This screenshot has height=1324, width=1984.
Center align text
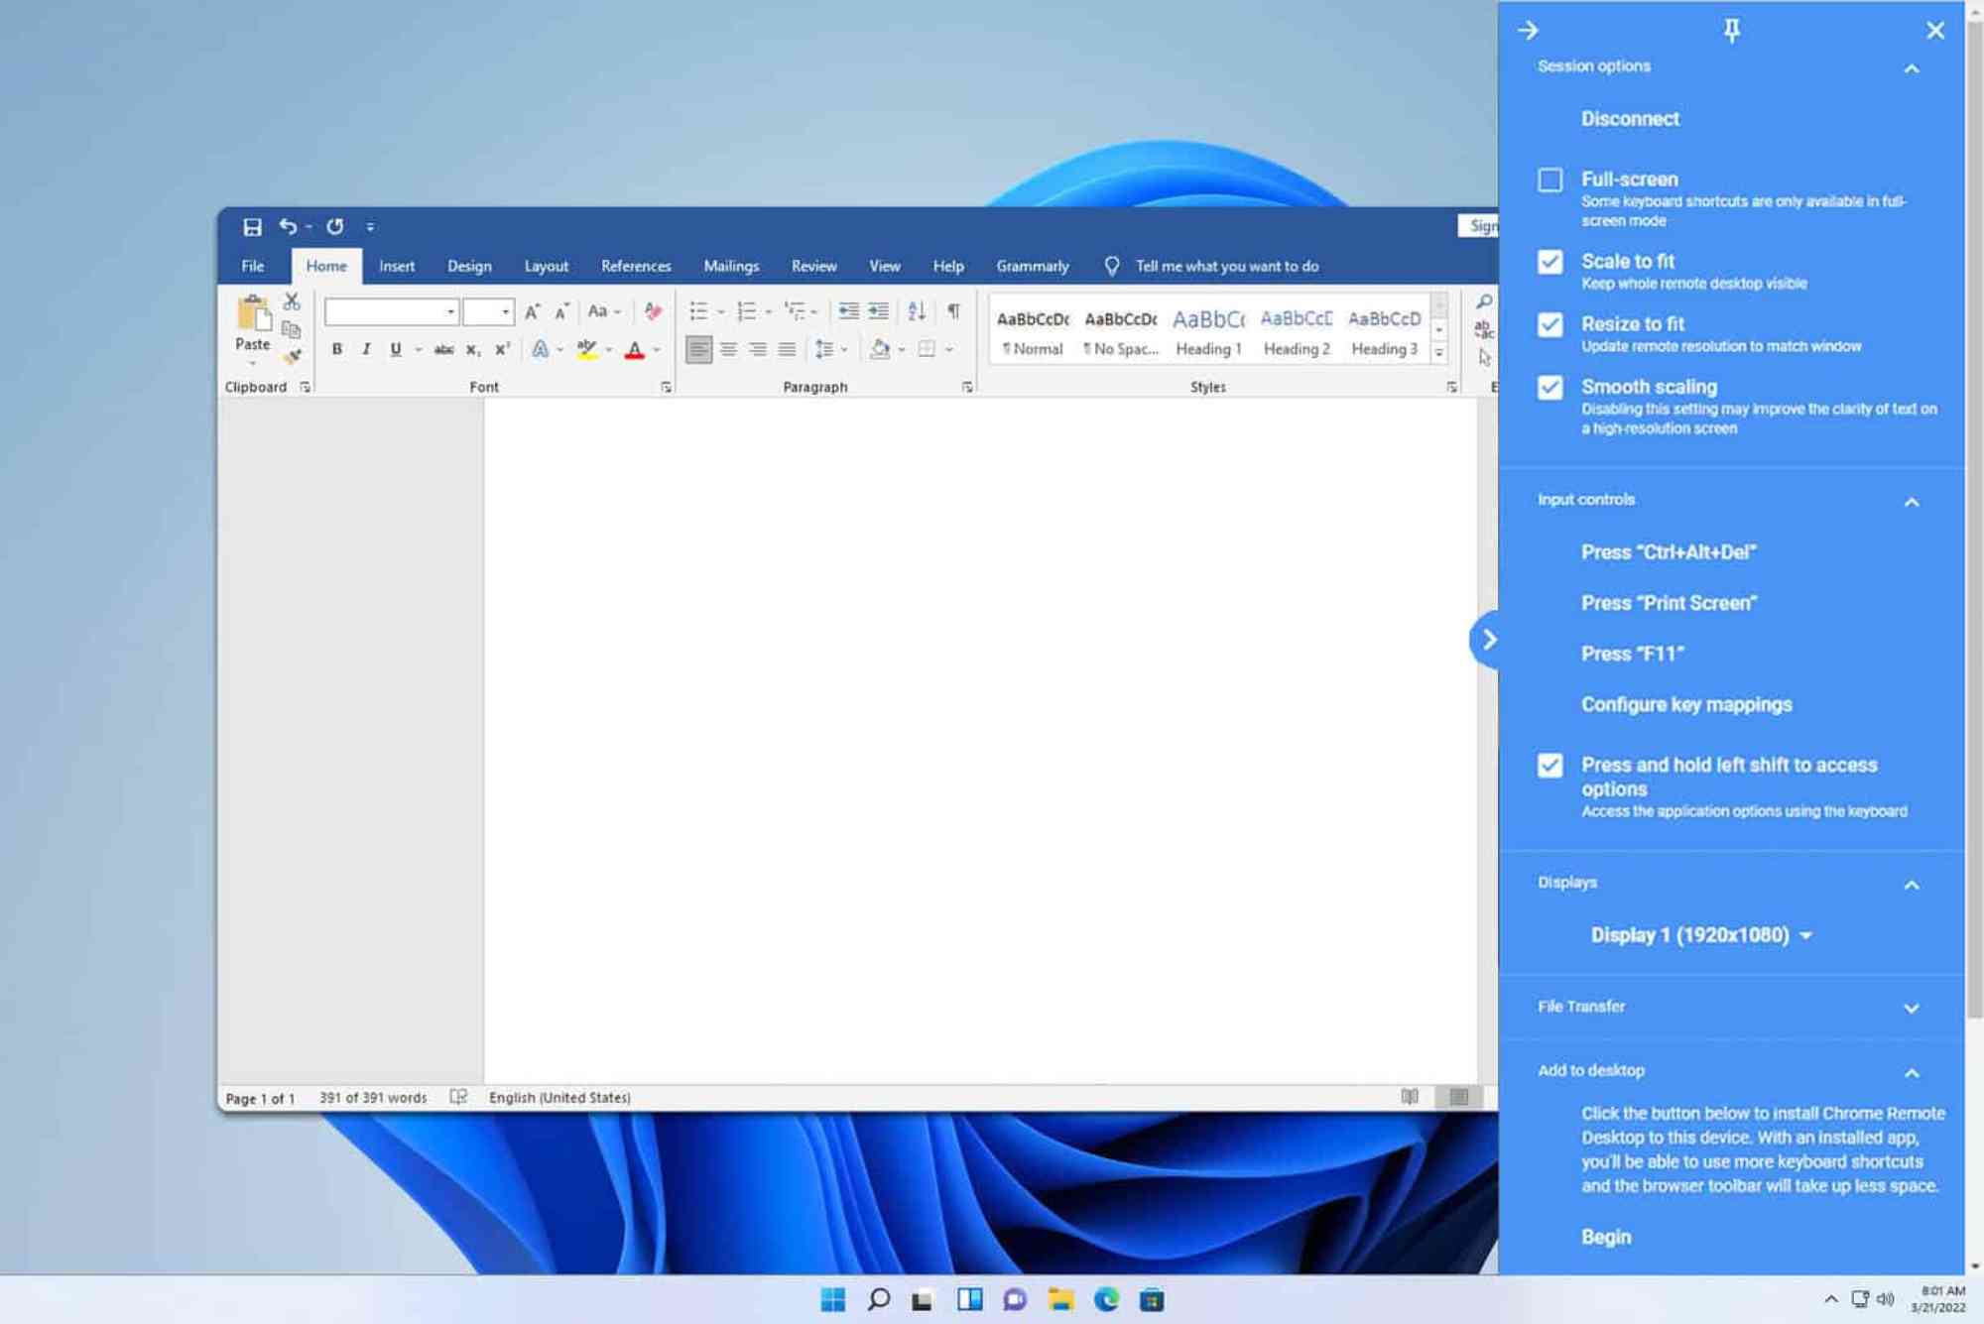tap(728, 349)
